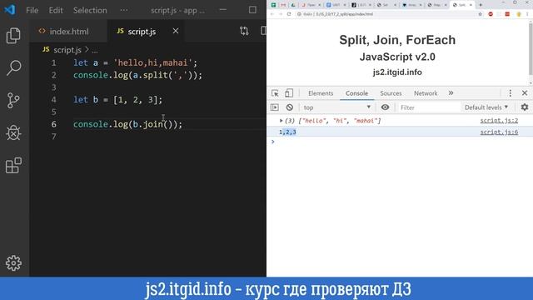The height and width of the screenshot is (300, 533).
Task: Open the Run and Debug view
Action: 13,132
